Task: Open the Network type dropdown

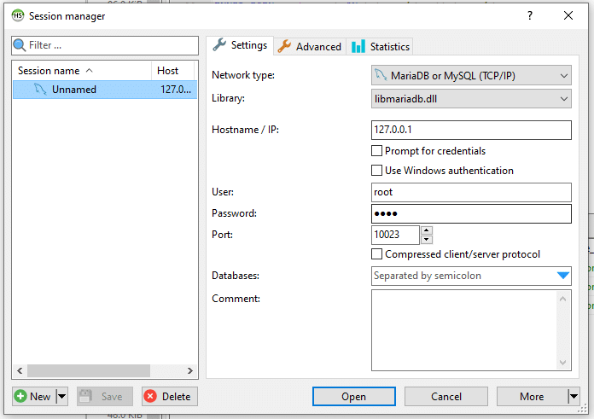Action: click(x=563, y=76)
